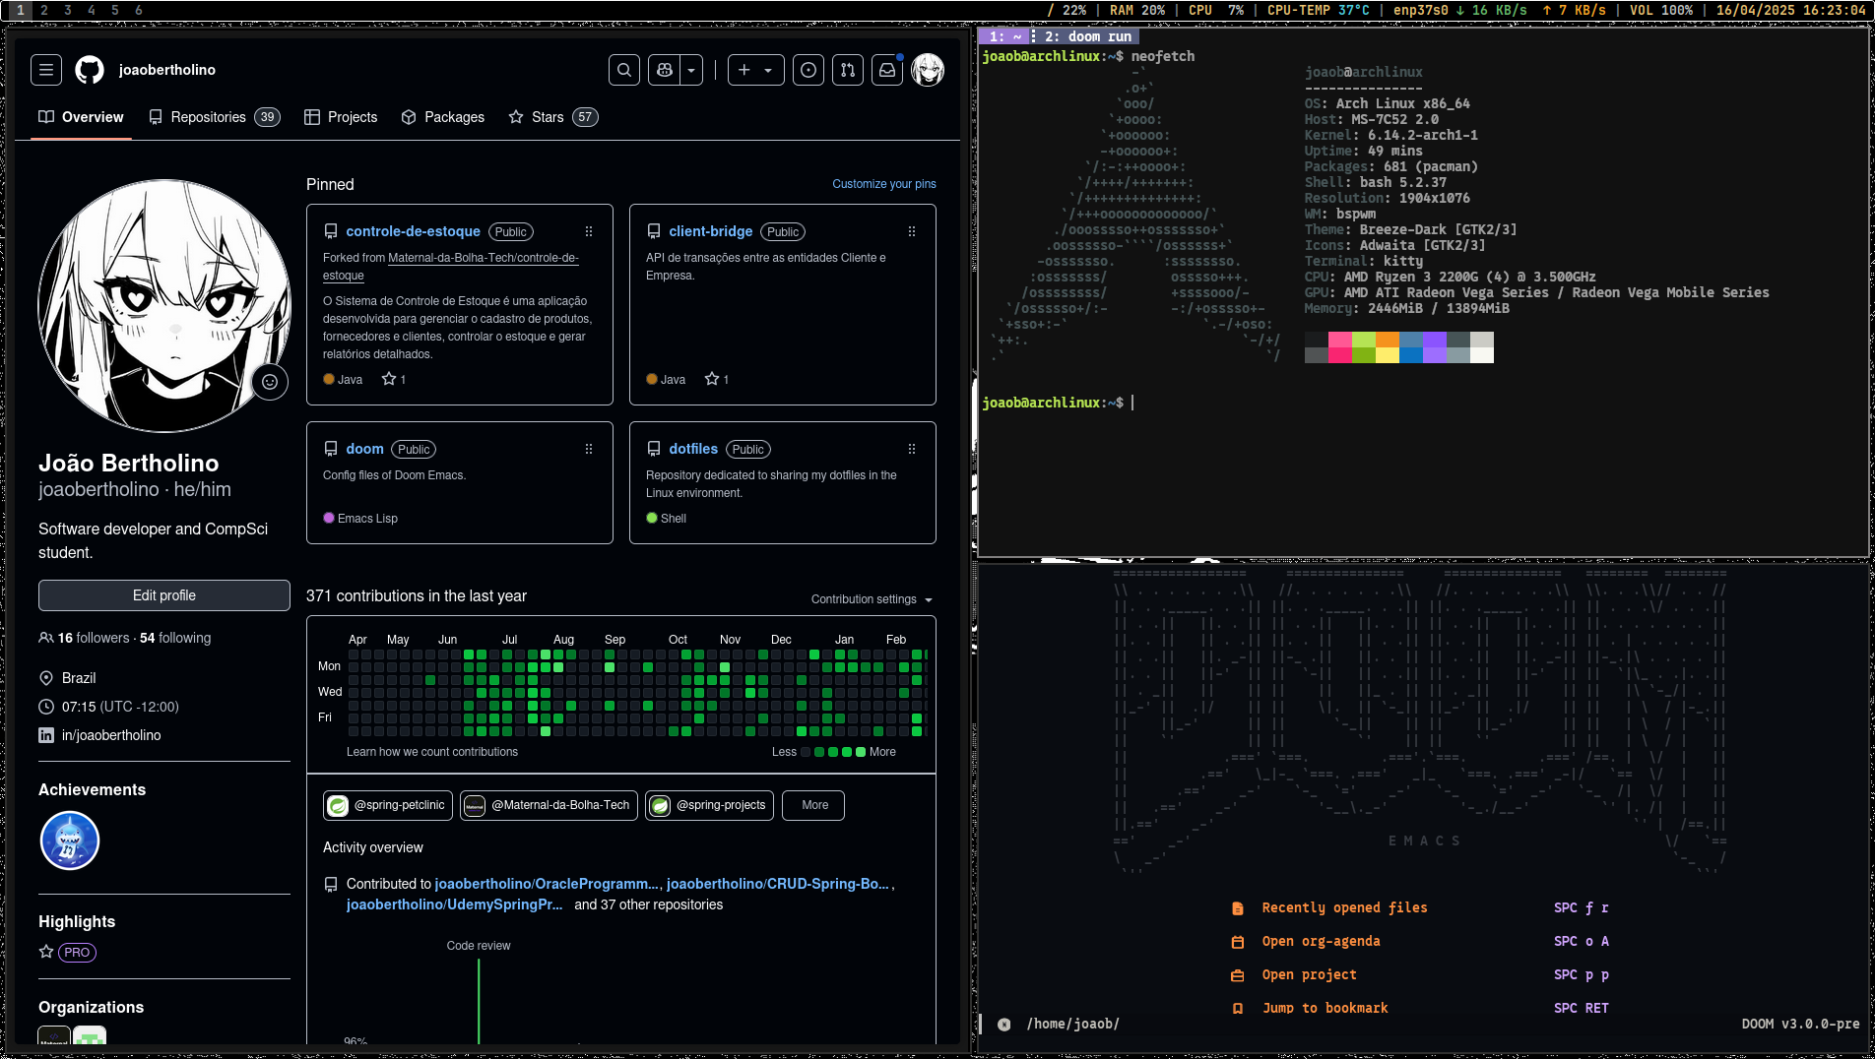
Task: Go to GitHub homepage via Octocat logo
Action: (90, 70)
